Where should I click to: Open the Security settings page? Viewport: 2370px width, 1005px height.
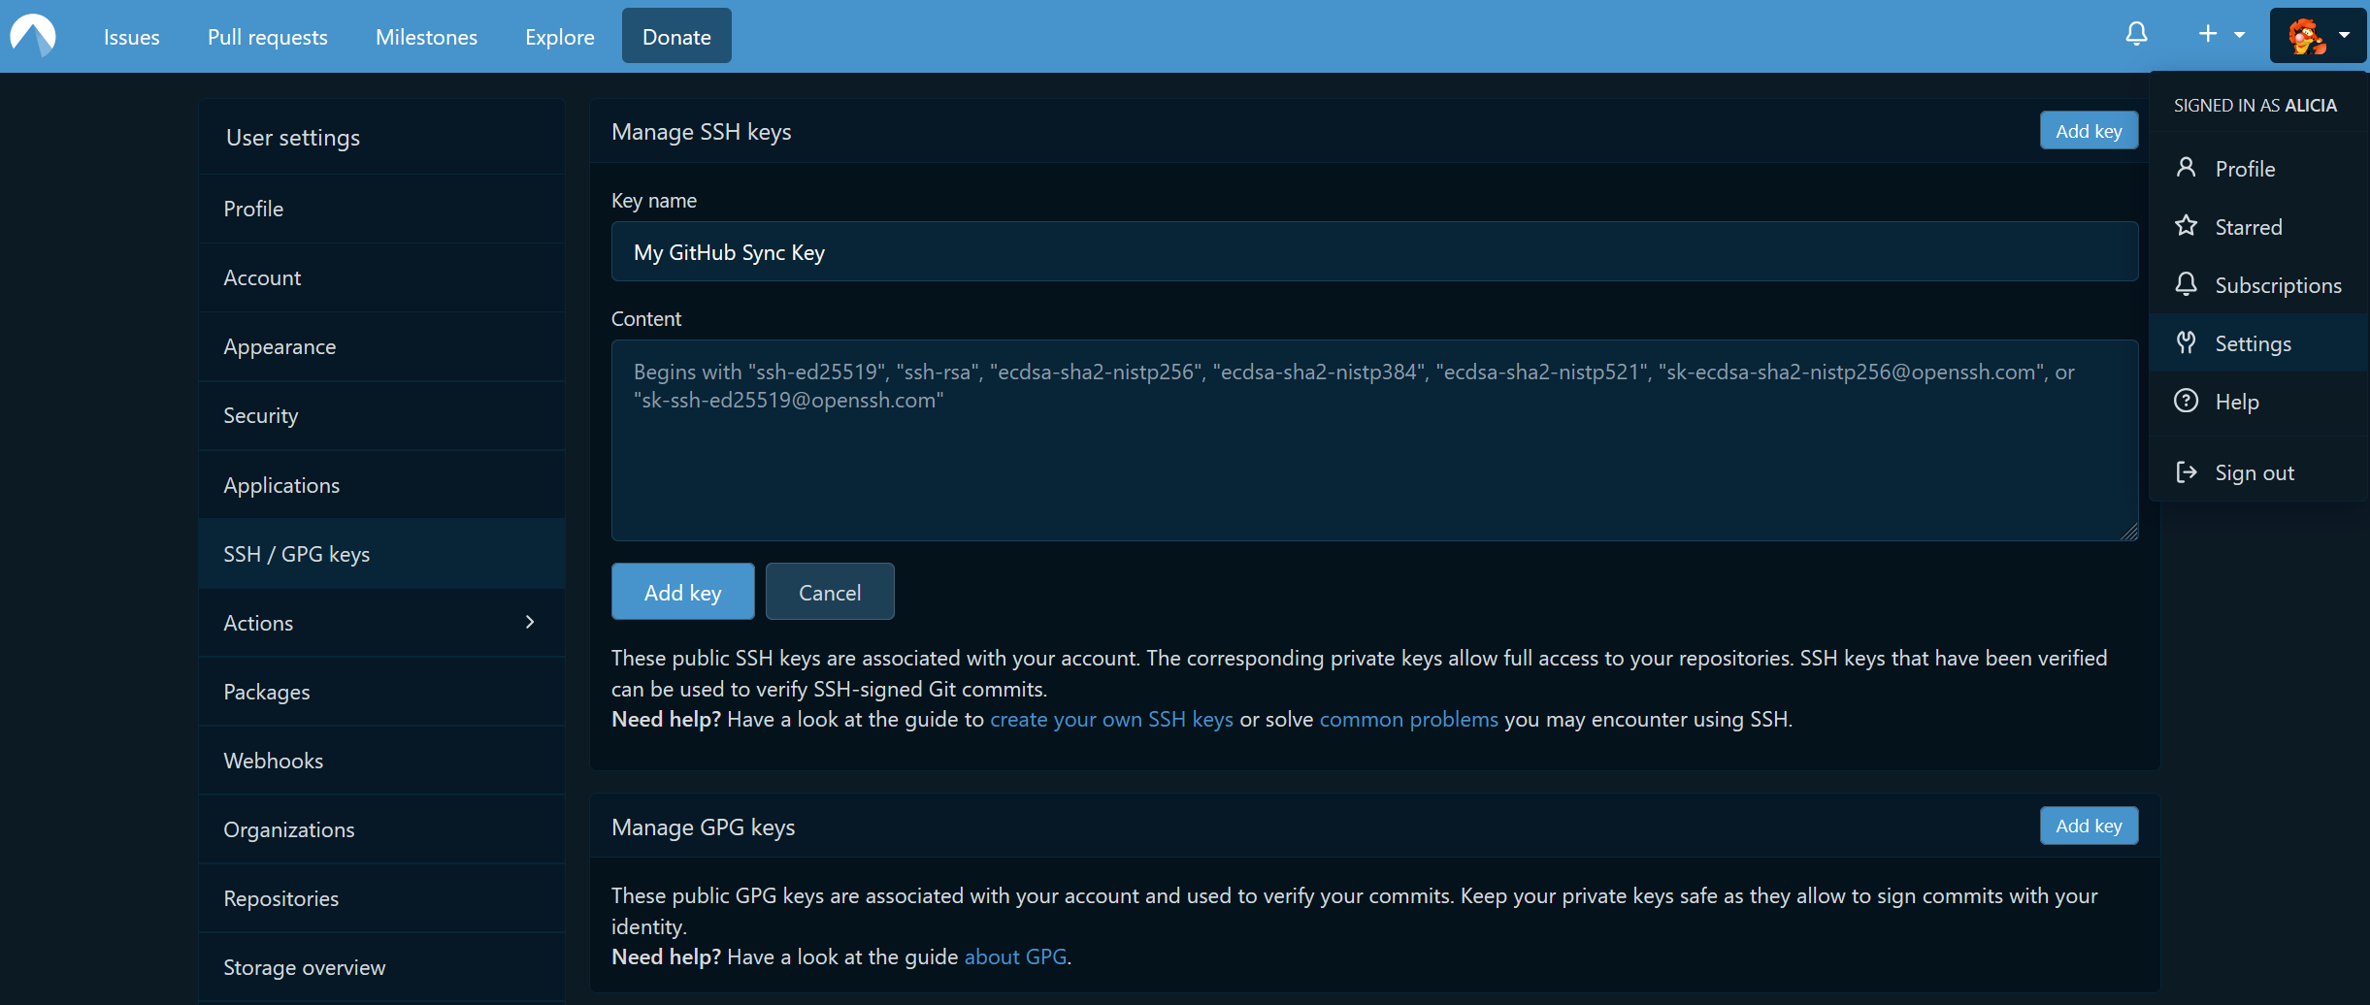coord(260,415)
